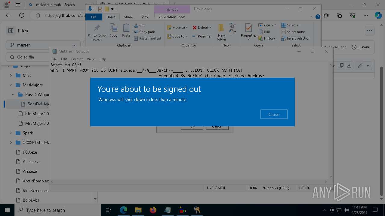Click Notepad taskbar icon
The height and width of the screenshot is (216, 385).
[168, 210]
